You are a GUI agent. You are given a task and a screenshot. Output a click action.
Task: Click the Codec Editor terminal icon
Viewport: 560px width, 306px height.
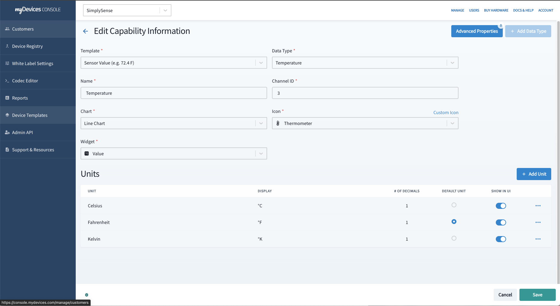point(7,81)
